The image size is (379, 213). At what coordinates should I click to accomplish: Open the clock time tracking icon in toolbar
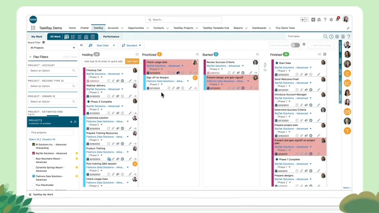click(331, 36)
